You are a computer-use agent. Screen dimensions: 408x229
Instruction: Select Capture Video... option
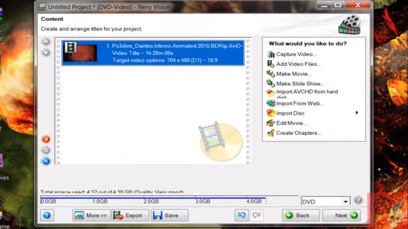(x=296, y=54)
